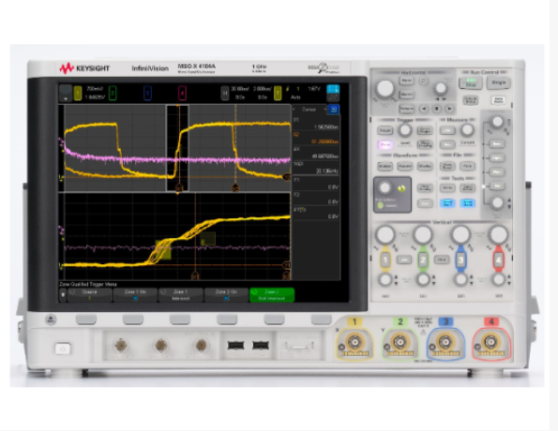558x431 pixels.
Task: Click the Single button in Run Control
Action: (x=499, y=82)
